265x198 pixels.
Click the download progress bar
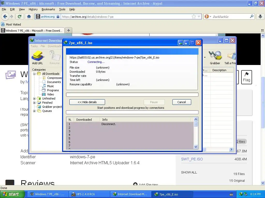(132, 95)
